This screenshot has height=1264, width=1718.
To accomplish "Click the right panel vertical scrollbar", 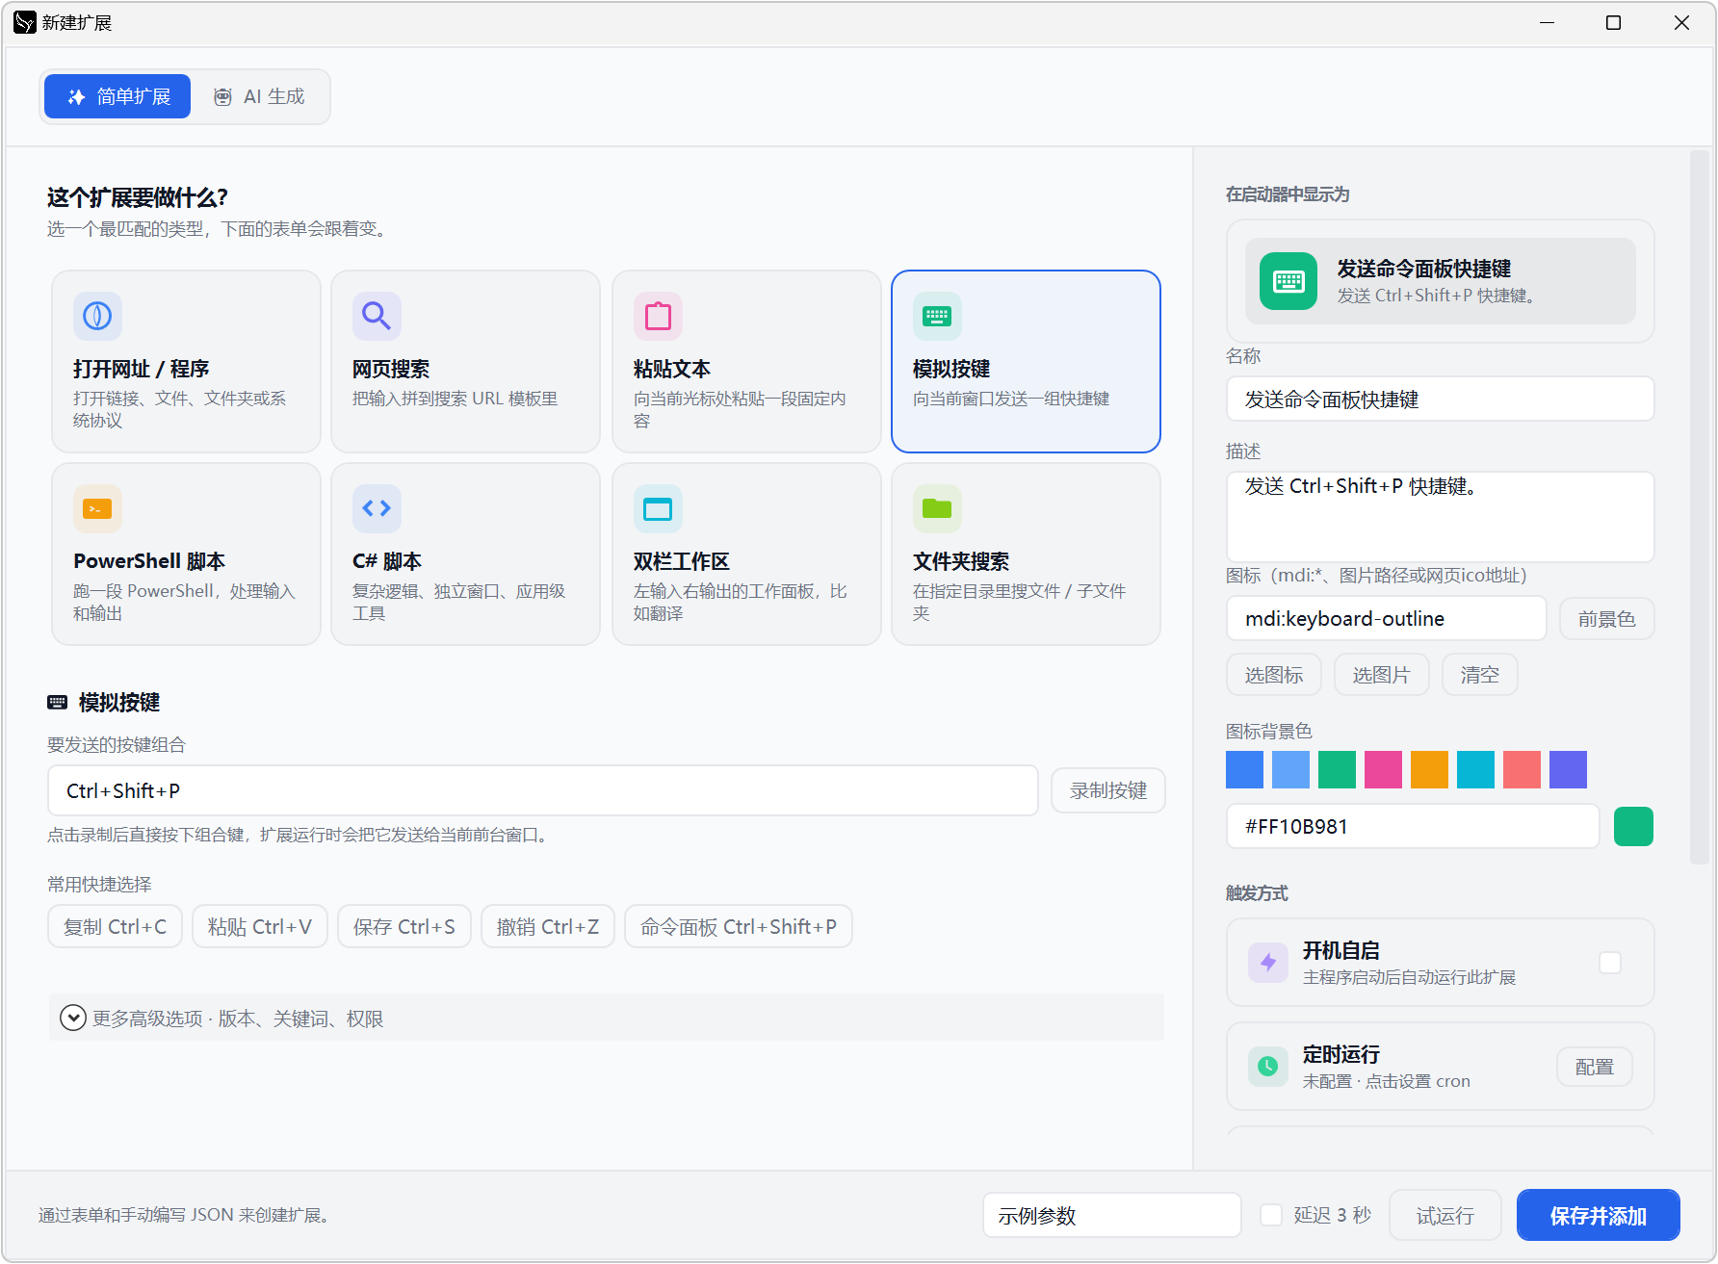I will click(x=1699, y=507).
